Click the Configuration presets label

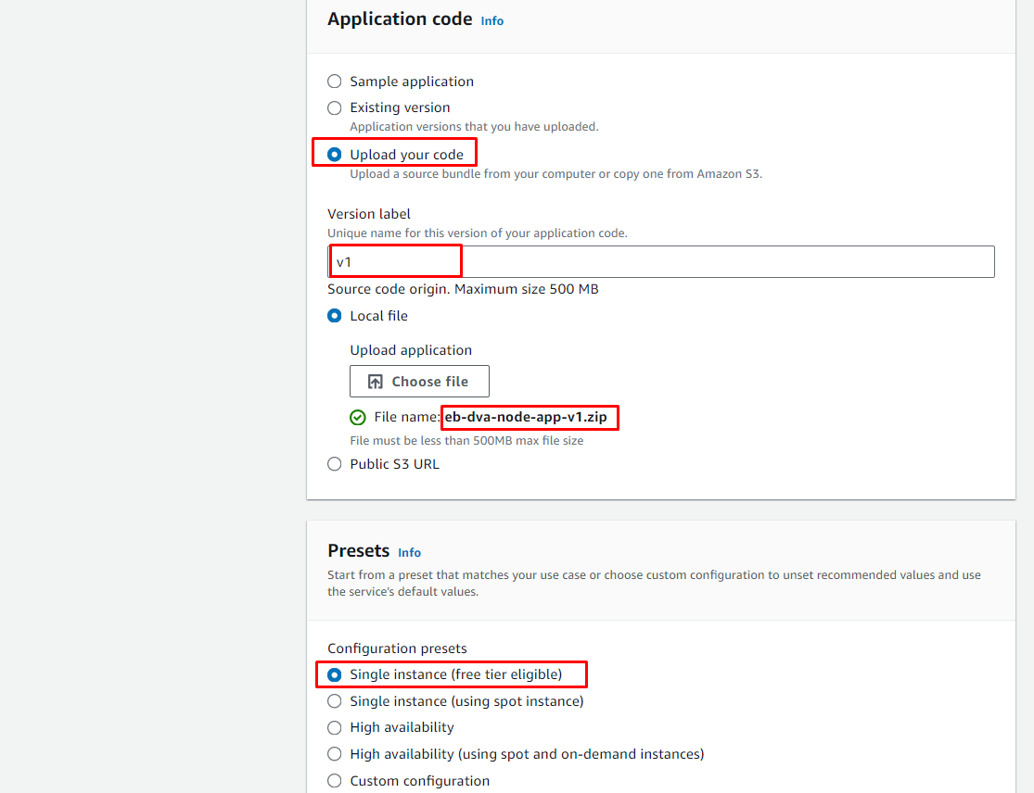pyautogui.click(x=397, y=648)
